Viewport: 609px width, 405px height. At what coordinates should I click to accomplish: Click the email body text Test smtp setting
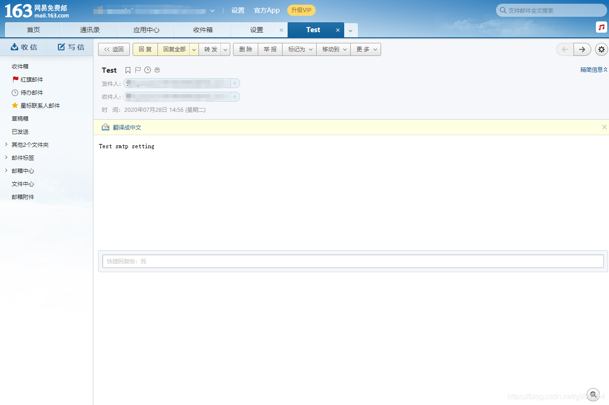pyautogui.click(x=127, y=146)
